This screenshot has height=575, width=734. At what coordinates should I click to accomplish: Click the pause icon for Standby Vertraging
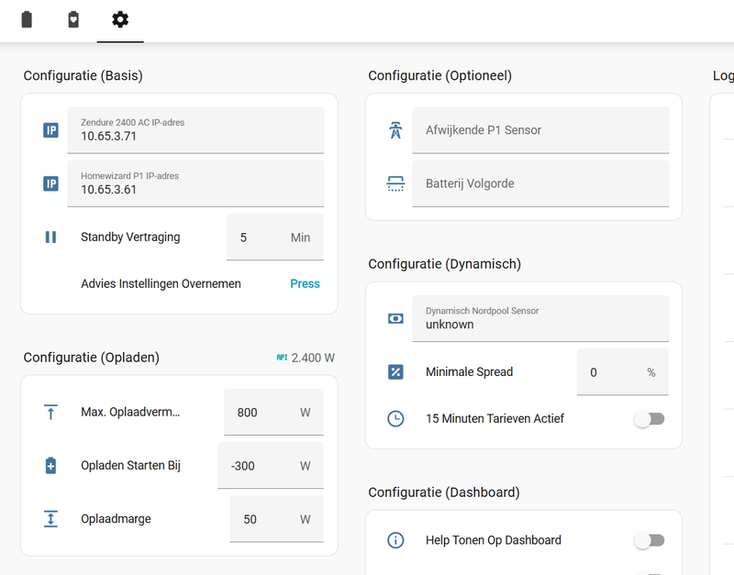click(50, 237)
